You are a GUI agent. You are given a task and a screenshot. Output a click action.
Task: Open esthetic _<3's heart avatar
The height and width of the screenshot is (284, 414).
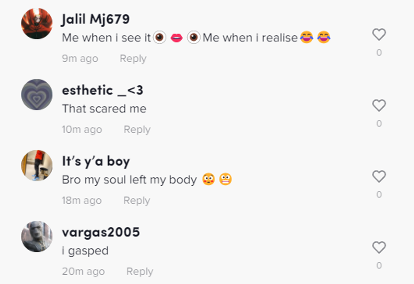[37, 95]
